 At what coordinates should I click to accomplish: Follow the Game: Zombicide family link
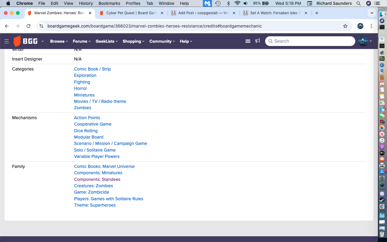92,192
